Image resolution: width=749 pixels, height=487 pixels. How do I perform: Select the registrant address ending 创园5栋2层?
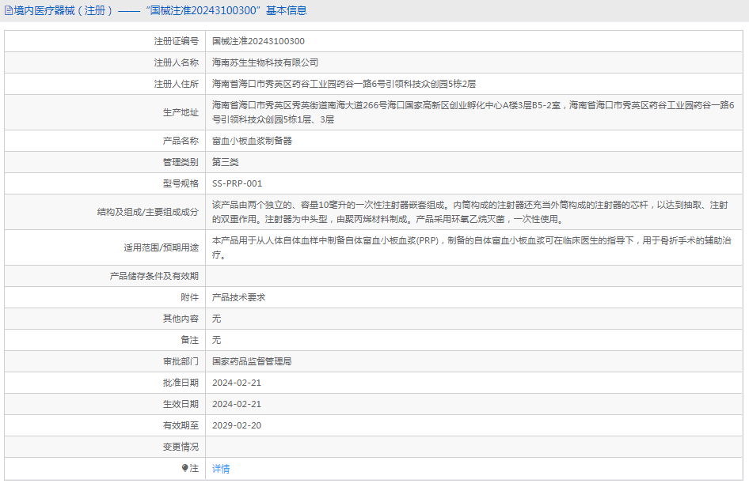[x=344, y=84]
